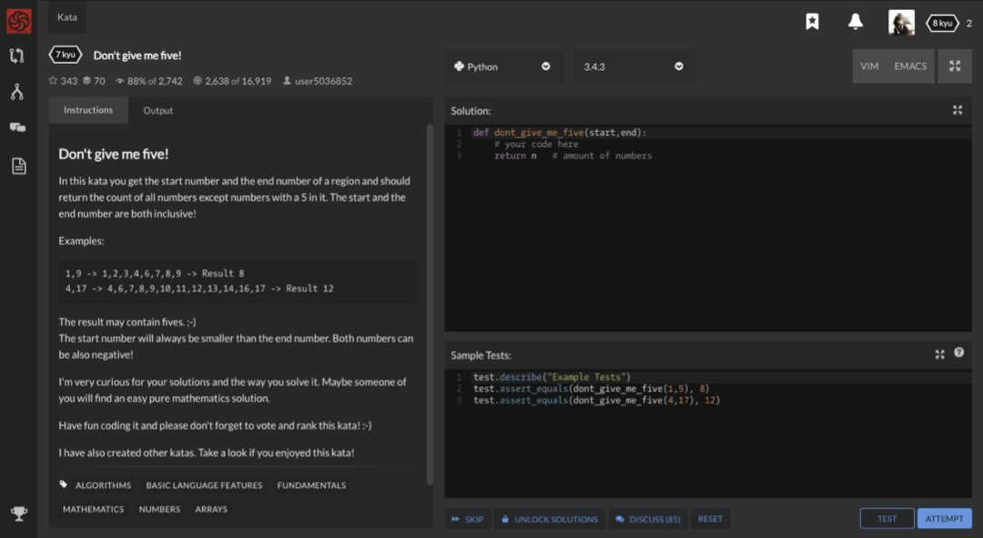Open the Kata training sidebar icon

tap(17, 55)
